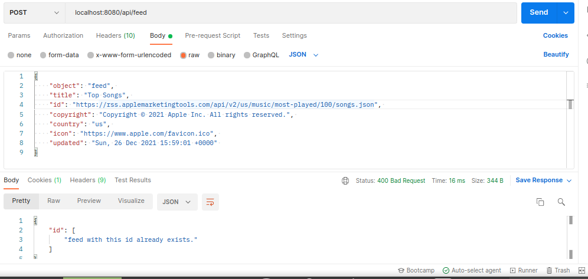Switch to Pretty response view
Image resolution: width=588 pixels, height=279 pixels.
21,201
